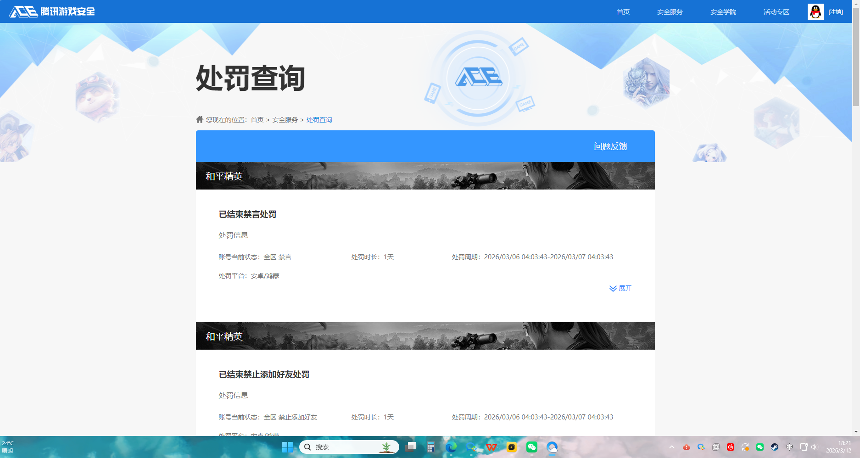Launch Microsoft Edge from the taskbar

click(x=452, y=447)
